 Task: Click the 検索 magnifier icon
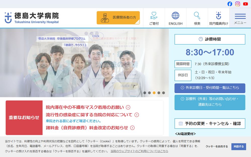click(197, 16)
